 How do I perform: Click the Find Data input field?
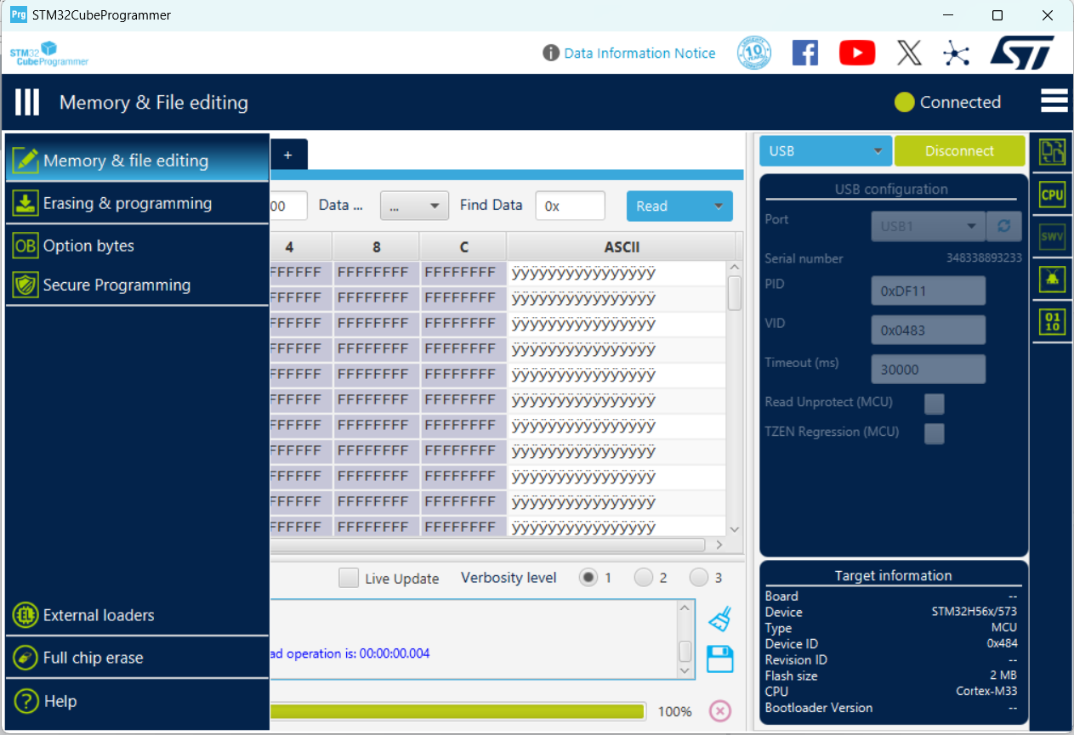[570, 206]
